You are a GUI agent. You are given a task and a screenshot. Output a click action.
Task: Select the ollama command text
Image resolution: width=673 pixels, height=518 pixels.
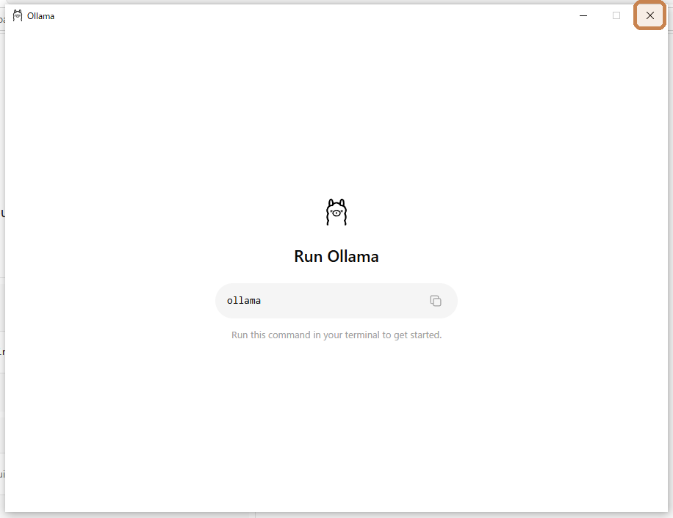(x=244, y=301)
